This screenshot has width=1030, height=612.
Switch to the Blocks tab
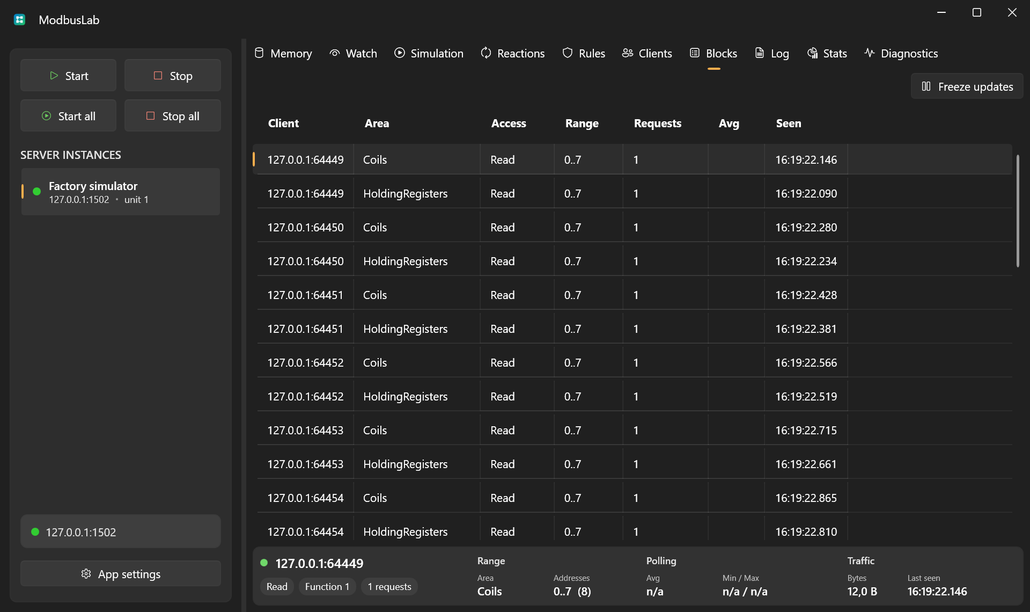[x=713, y=53]
